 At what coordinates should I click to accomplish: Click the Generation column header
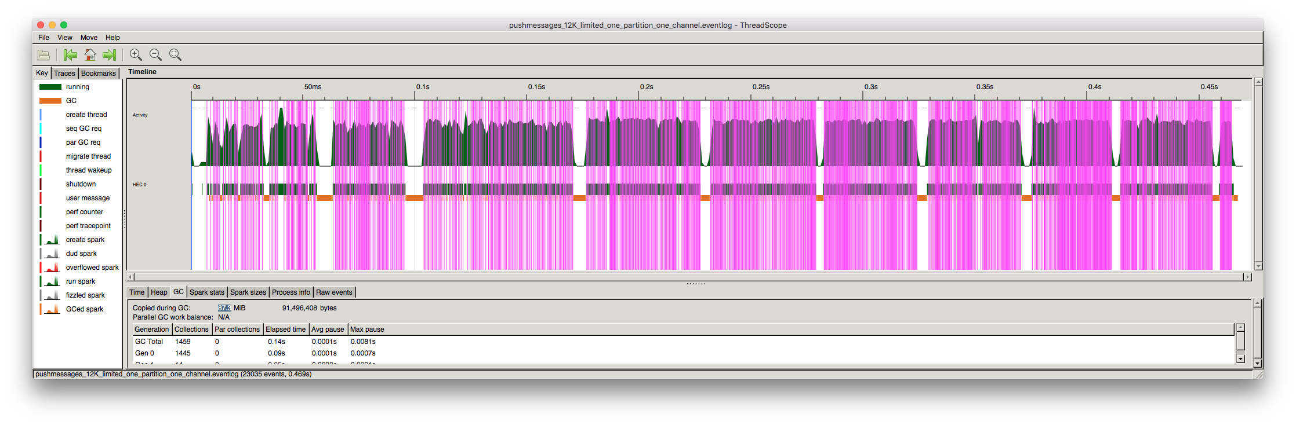(152, 329)
